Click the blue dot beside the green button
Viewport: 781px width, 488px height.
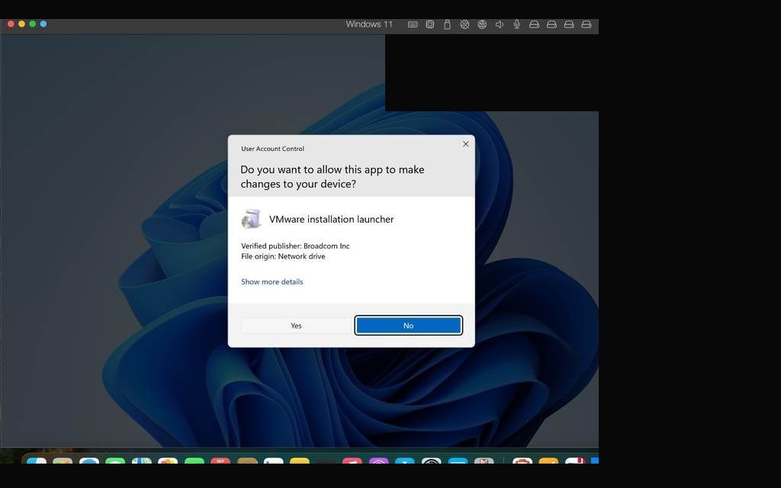(x=43, y=24)
